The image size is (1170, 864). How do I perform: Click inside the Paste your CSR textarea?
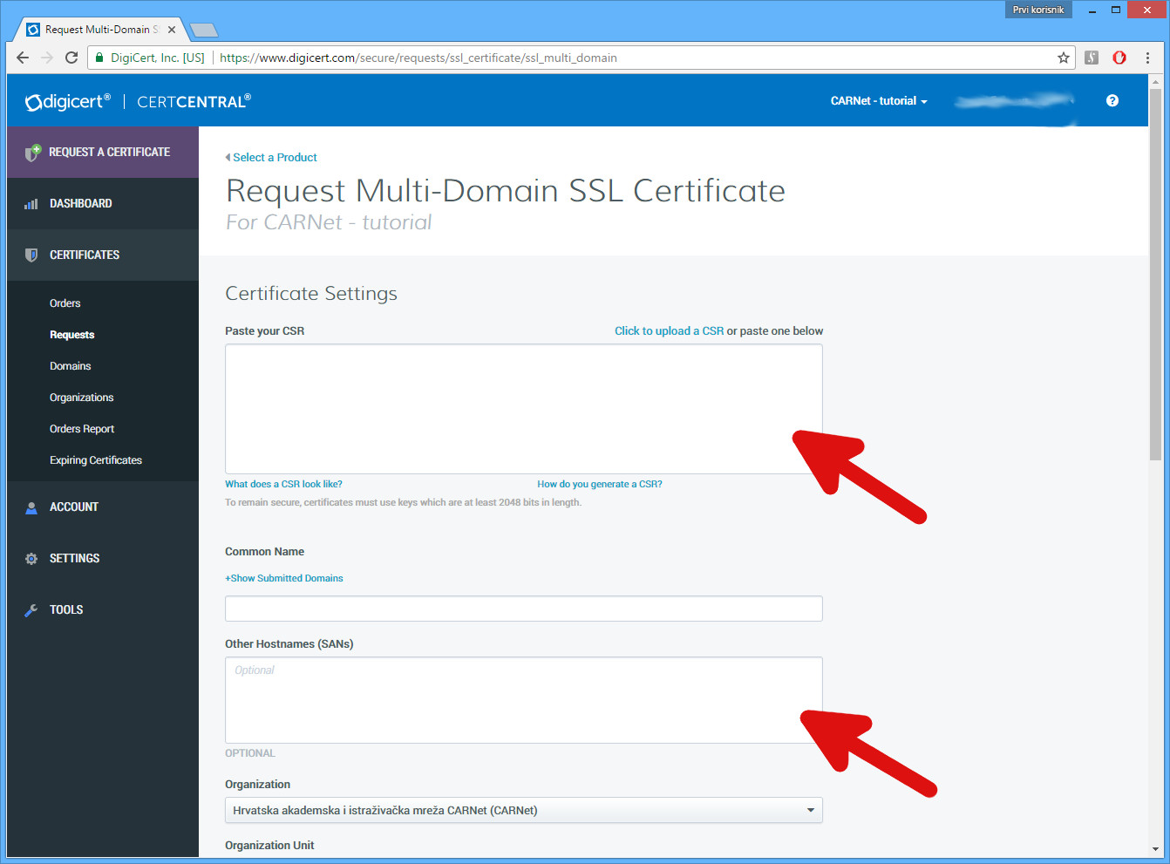point(524,409)
